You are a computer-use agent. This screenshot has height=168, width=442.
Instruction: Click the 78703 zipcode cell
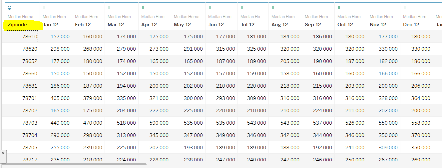(29, 123)
